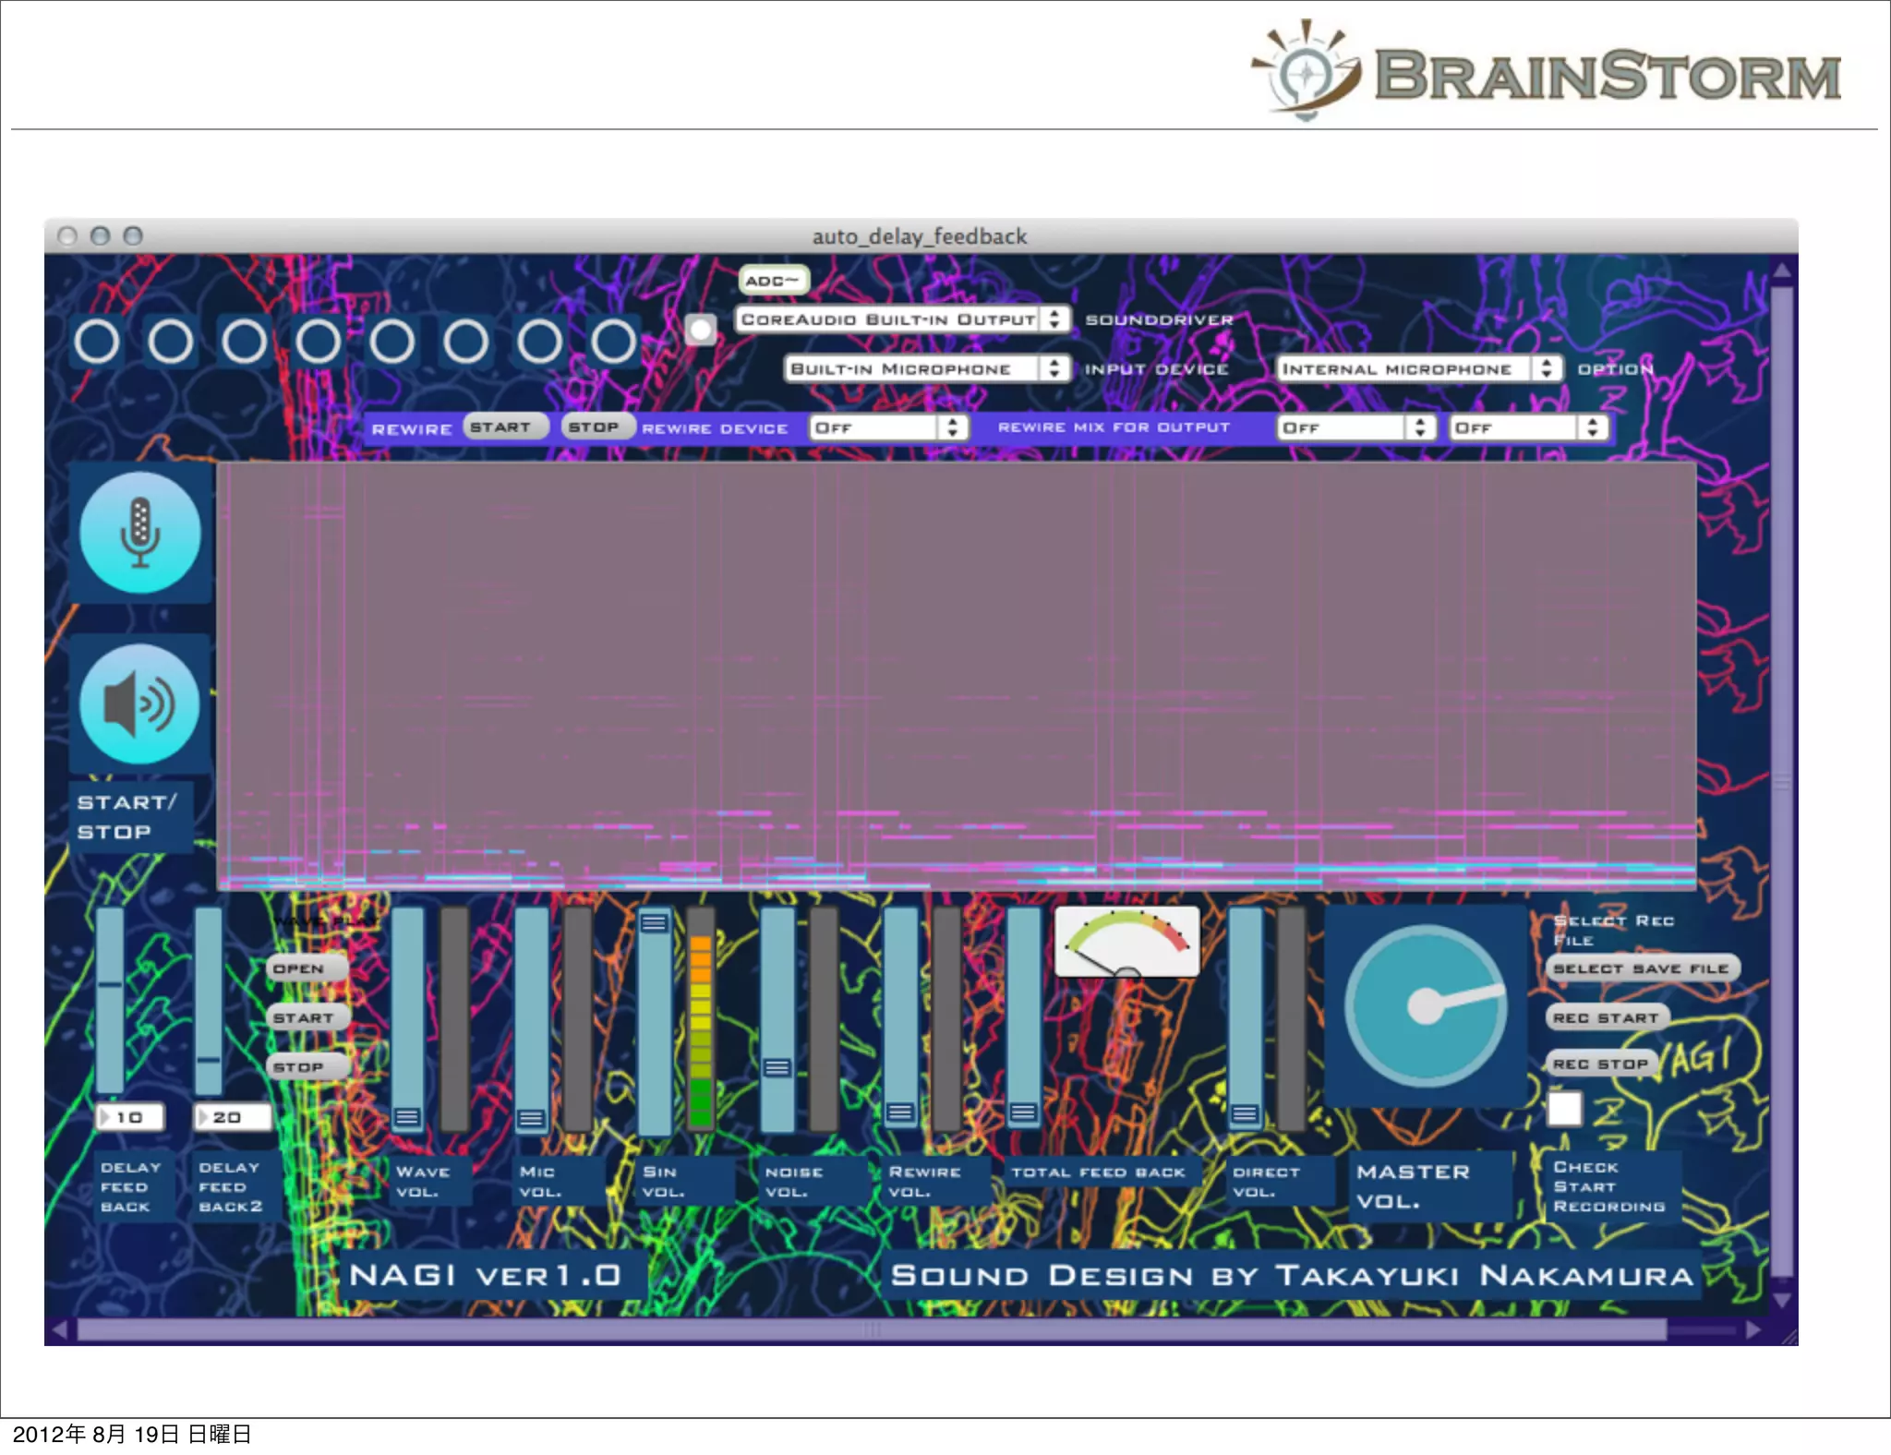Click the Master Vol. dial knob
Screen dimensions: 1891x1455
pos(1426,1005)
